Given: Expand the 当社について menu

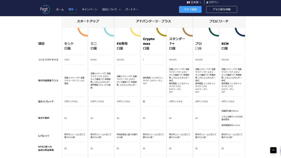Looking at the screenshot, I should (x=111, y=10).
